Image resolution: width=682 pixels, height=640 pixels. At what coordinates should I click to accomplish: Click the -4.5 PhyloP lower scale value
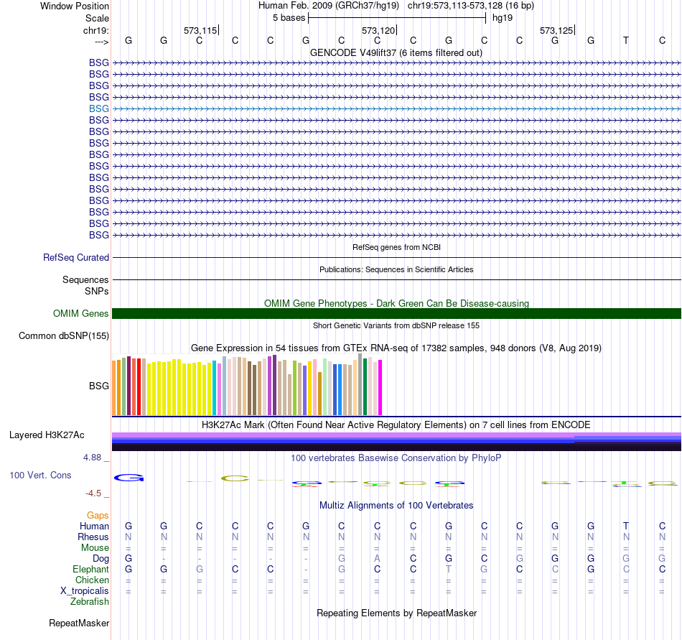pos(93,493)
